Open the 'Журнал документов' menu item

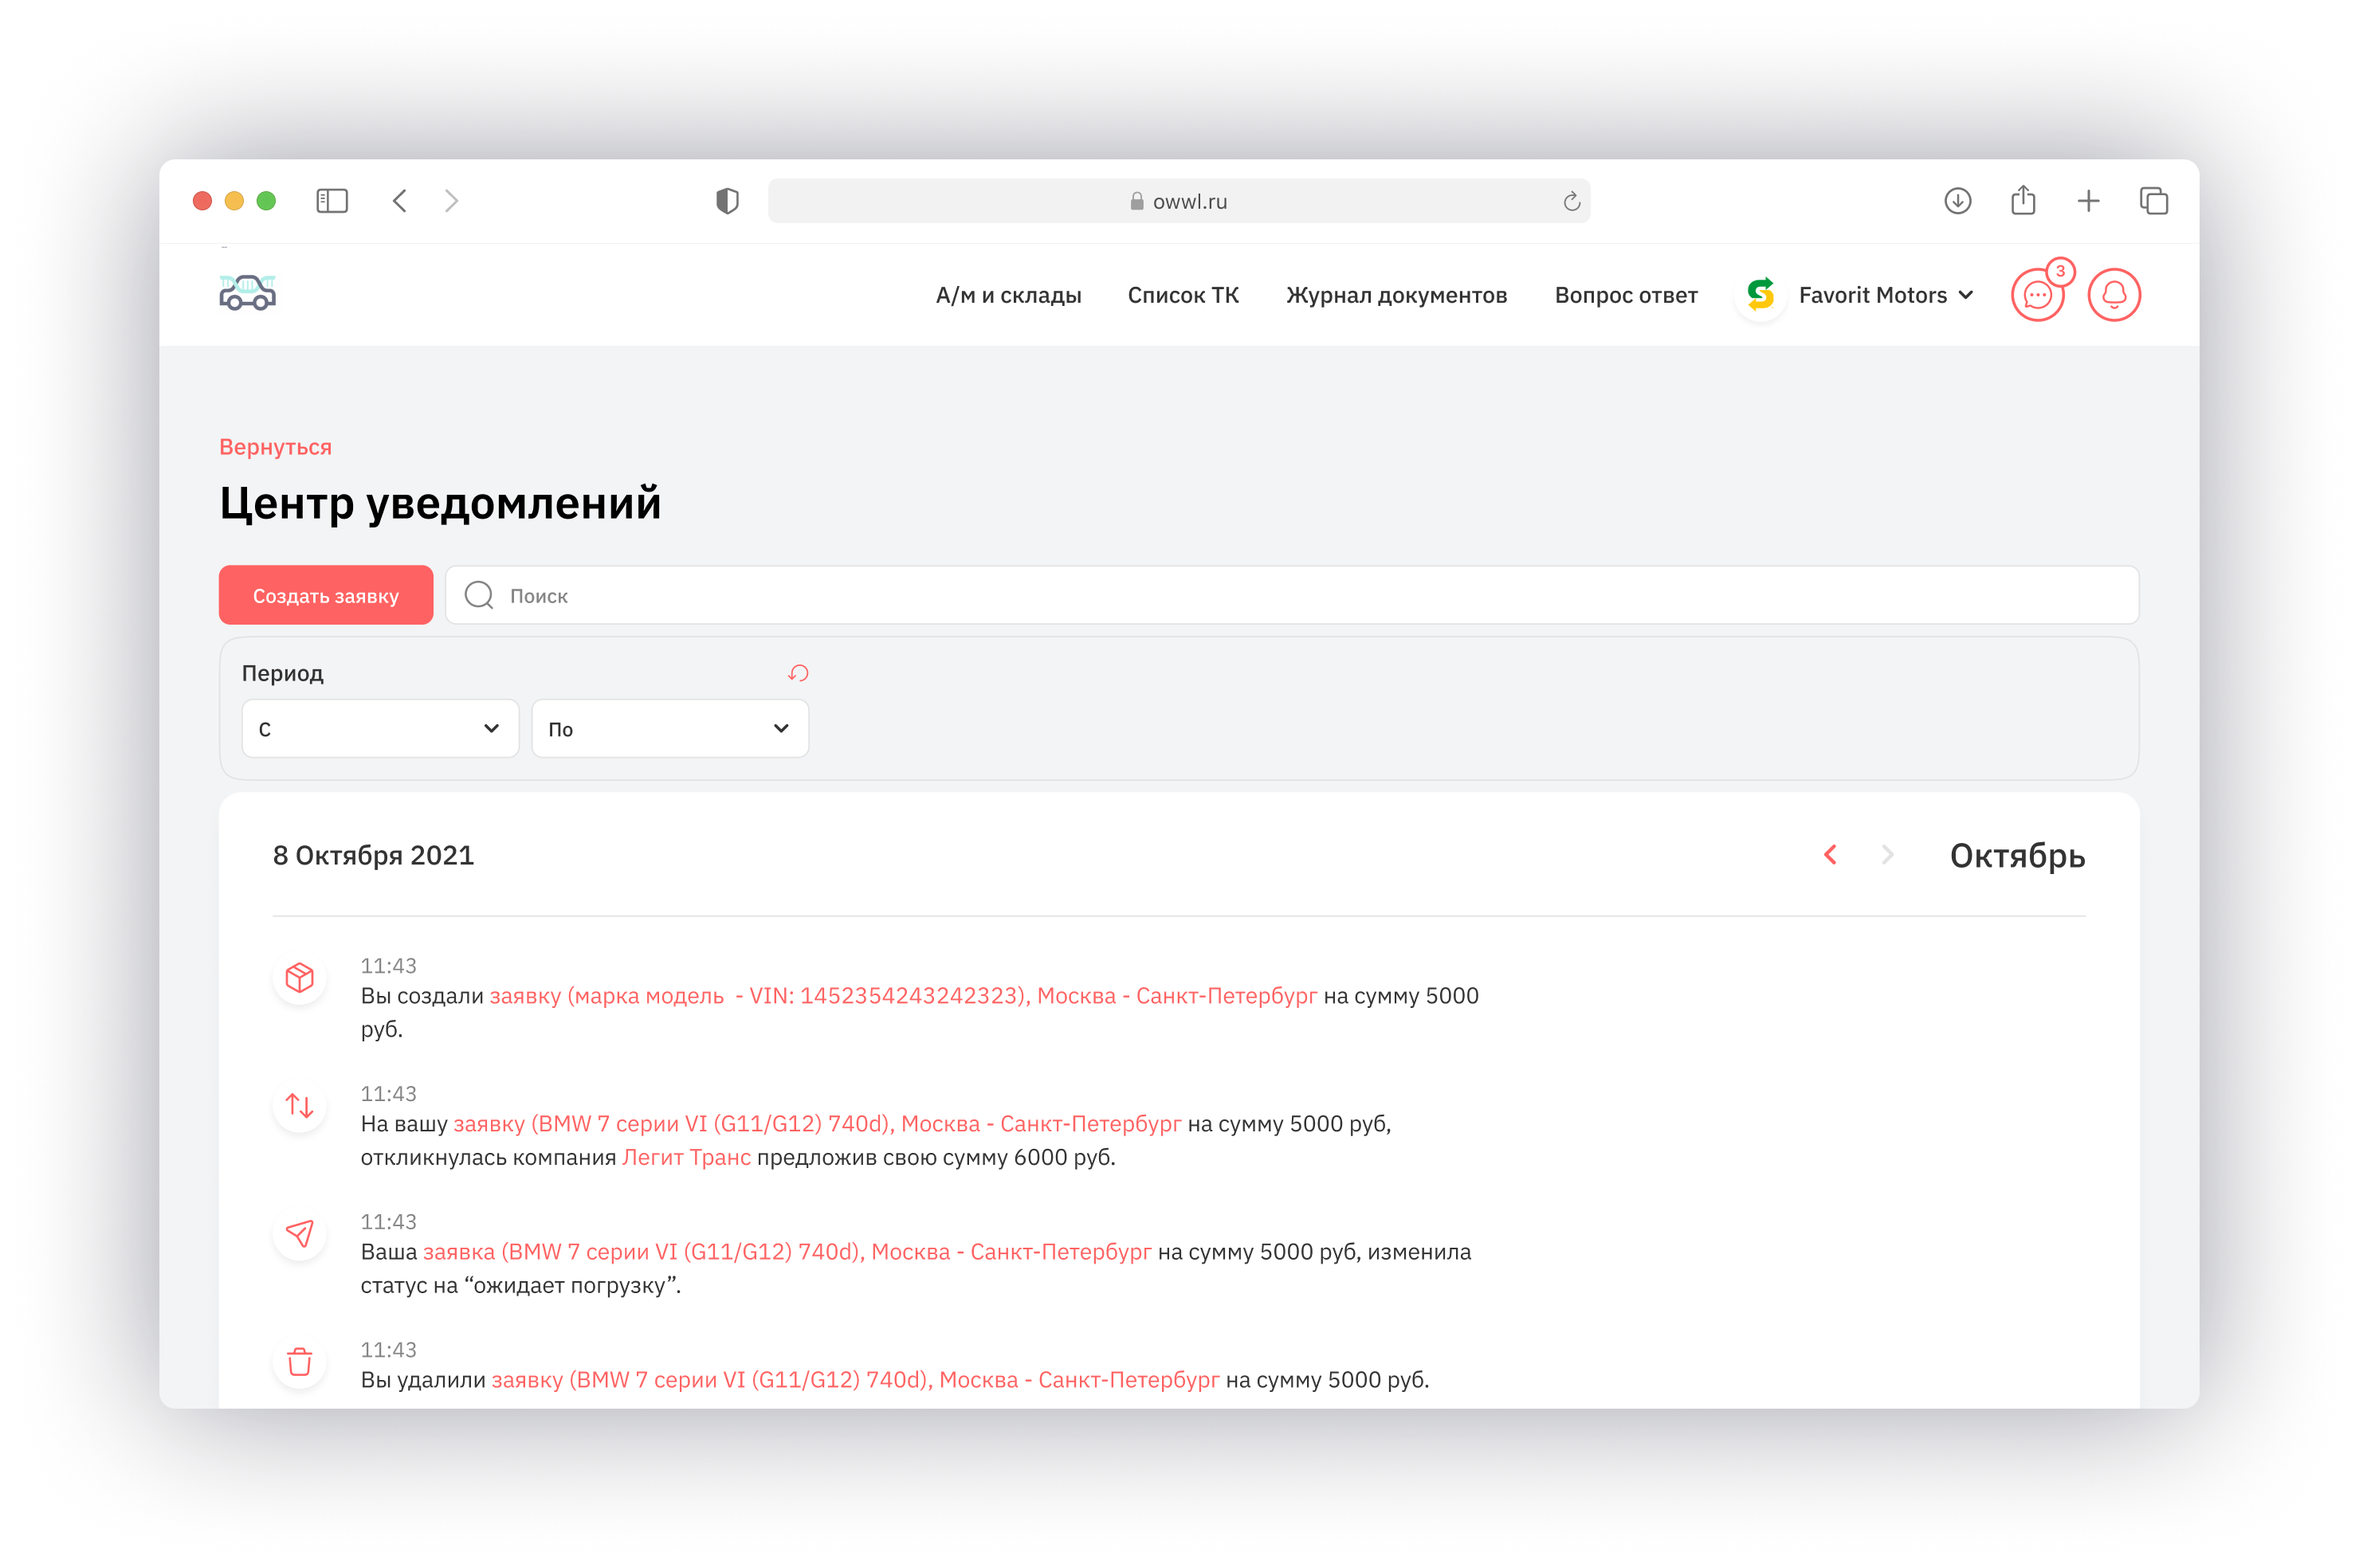point(1396,295)
